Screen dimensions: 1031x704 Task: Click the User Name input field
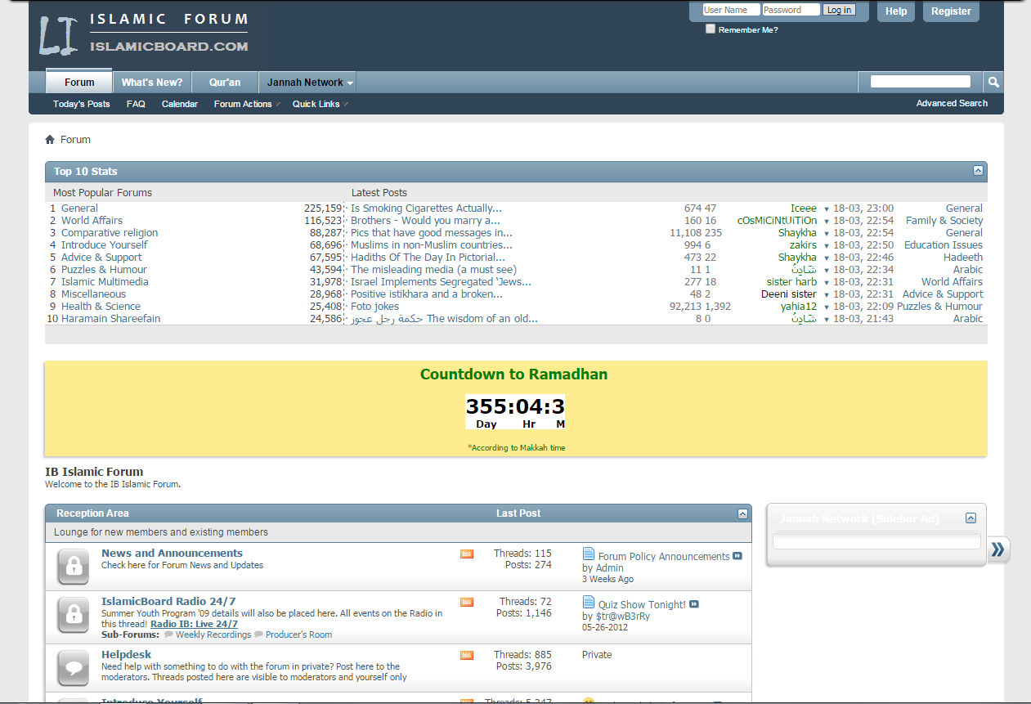click(731, 10)
